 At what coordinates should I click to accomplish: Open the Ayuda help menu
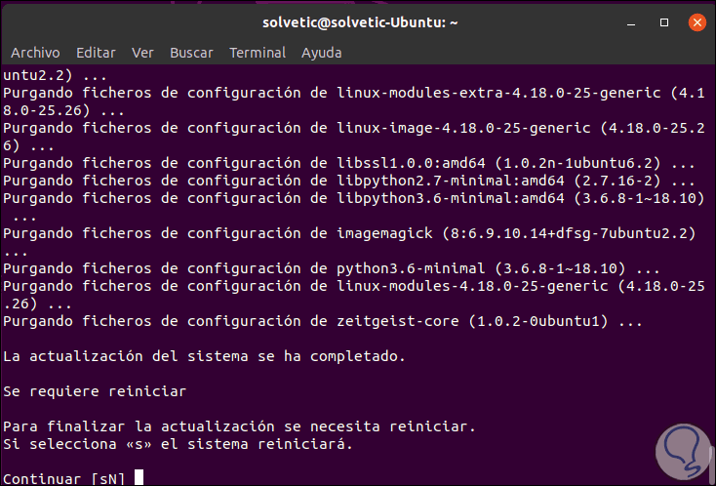(322, 53)
